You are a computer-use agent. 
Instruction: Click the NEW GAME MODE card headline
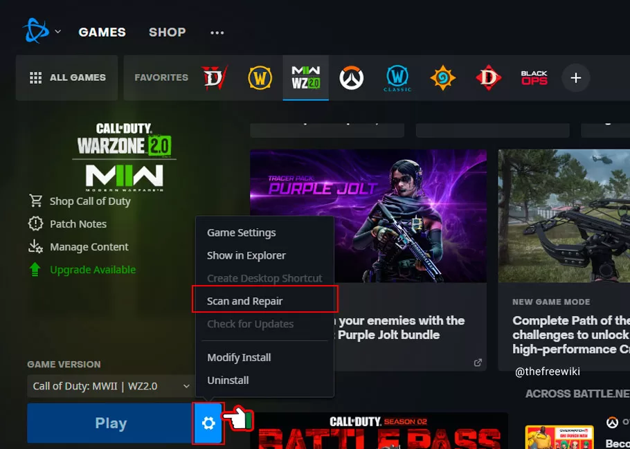pyautogui.click(x=571, y=335)
